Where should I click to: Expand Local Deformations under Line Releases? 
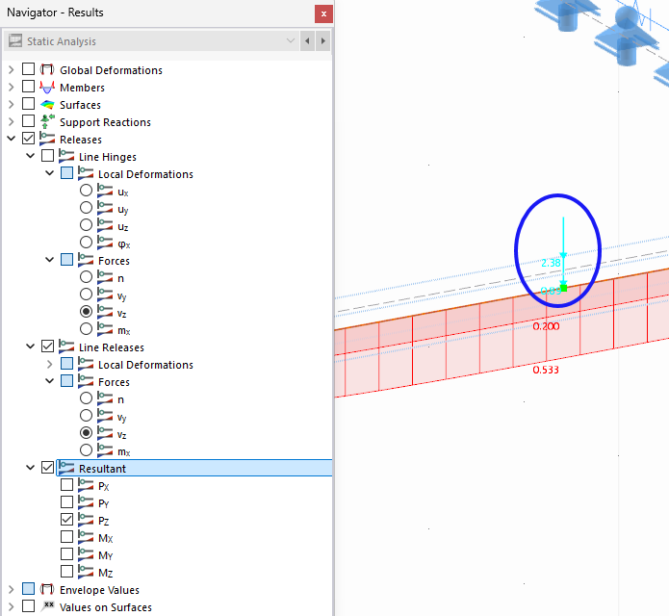pos(50,364)
